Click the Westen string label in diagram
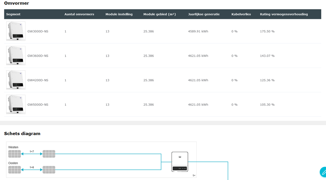This screenshot has width=326, height=180. click(13, 147)
